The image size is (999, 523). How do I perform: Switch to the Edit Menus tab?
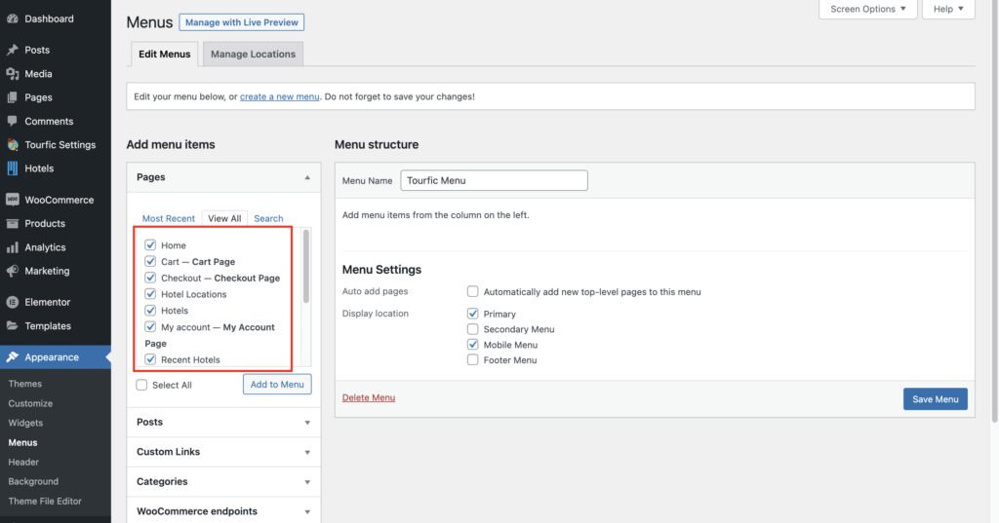[x=164, y=55]
